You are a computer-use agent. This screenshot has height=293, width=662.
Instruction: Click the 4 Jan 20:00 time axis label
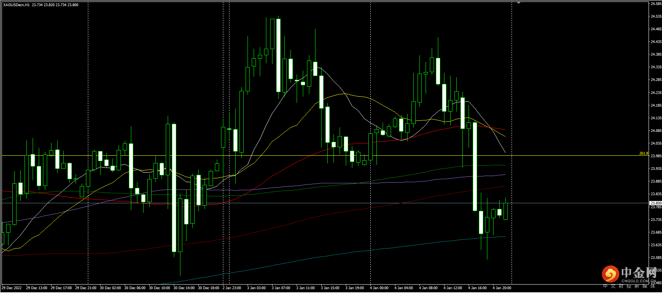click(502, 288)
